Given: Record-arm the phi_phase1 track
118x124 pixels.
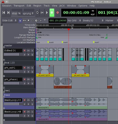Looking at the screenshot, I should click(24, 79).
